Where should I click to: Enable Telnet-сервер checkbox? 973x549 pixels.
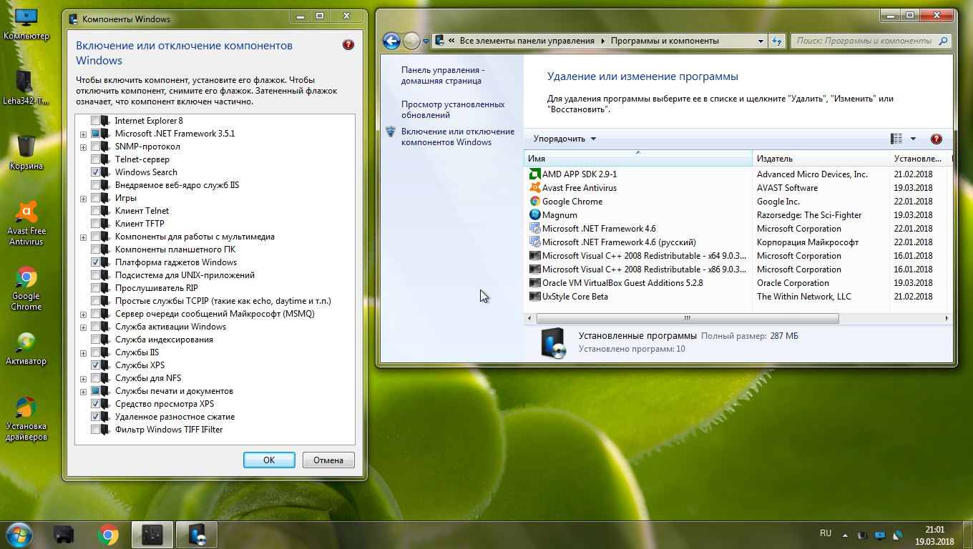tap(95, 159)
